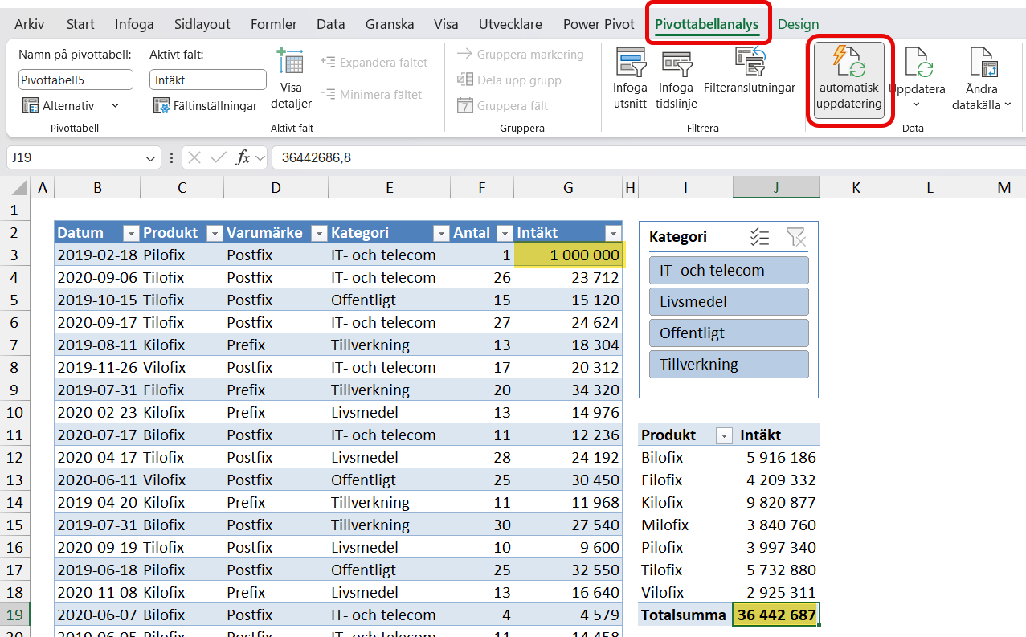Open Uppdatera dropdown arrow
The image size is (1026, 637).
pyautogui.click(x=917, y=104)
